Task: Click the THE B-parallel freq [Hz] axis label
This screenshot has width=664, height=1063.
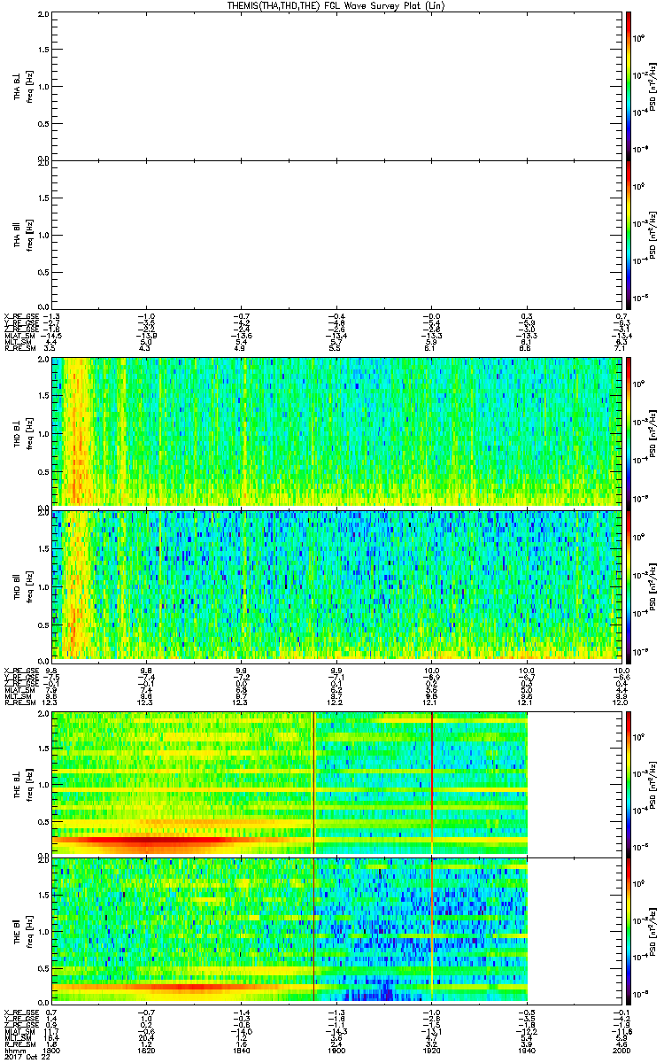Action: [31, 930]
